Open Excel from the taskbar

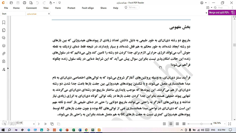(x=73, y=130)
